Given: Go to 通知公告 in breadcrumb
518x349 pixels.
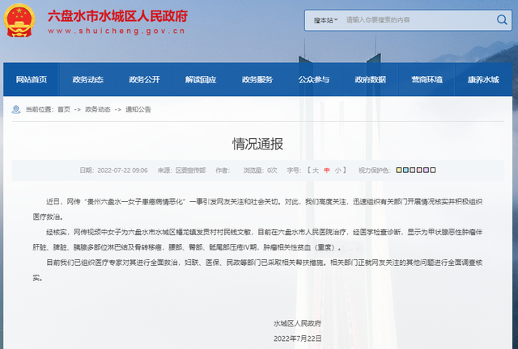Looking at the screenshot, I should pyautogui.click(x=138, y=110).
